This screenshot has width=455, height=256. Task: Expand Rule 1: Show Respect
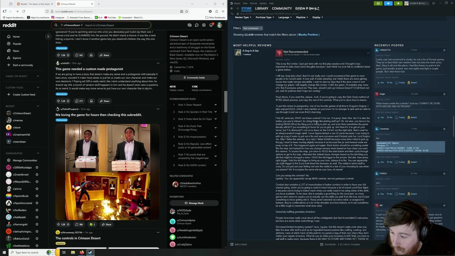pos(194,105)
